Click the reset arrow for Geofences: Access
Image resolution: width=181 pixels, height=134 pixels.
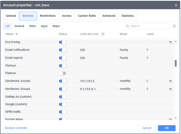pos(170,81)
